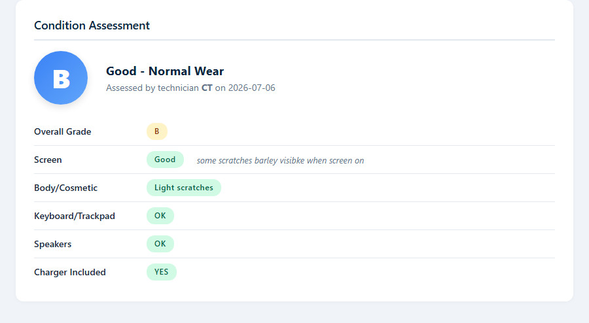Click the Body/Cosmetic row label
This screenshot has height=323, width=589.
[x=65, y=188]
